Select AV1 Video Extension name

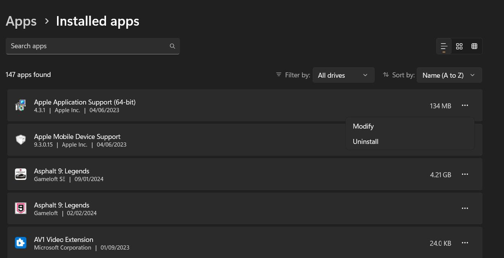64,240
